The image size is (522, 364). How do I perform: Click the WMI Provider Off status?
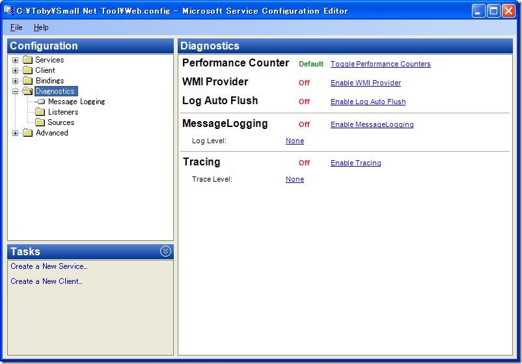[304, 83]
